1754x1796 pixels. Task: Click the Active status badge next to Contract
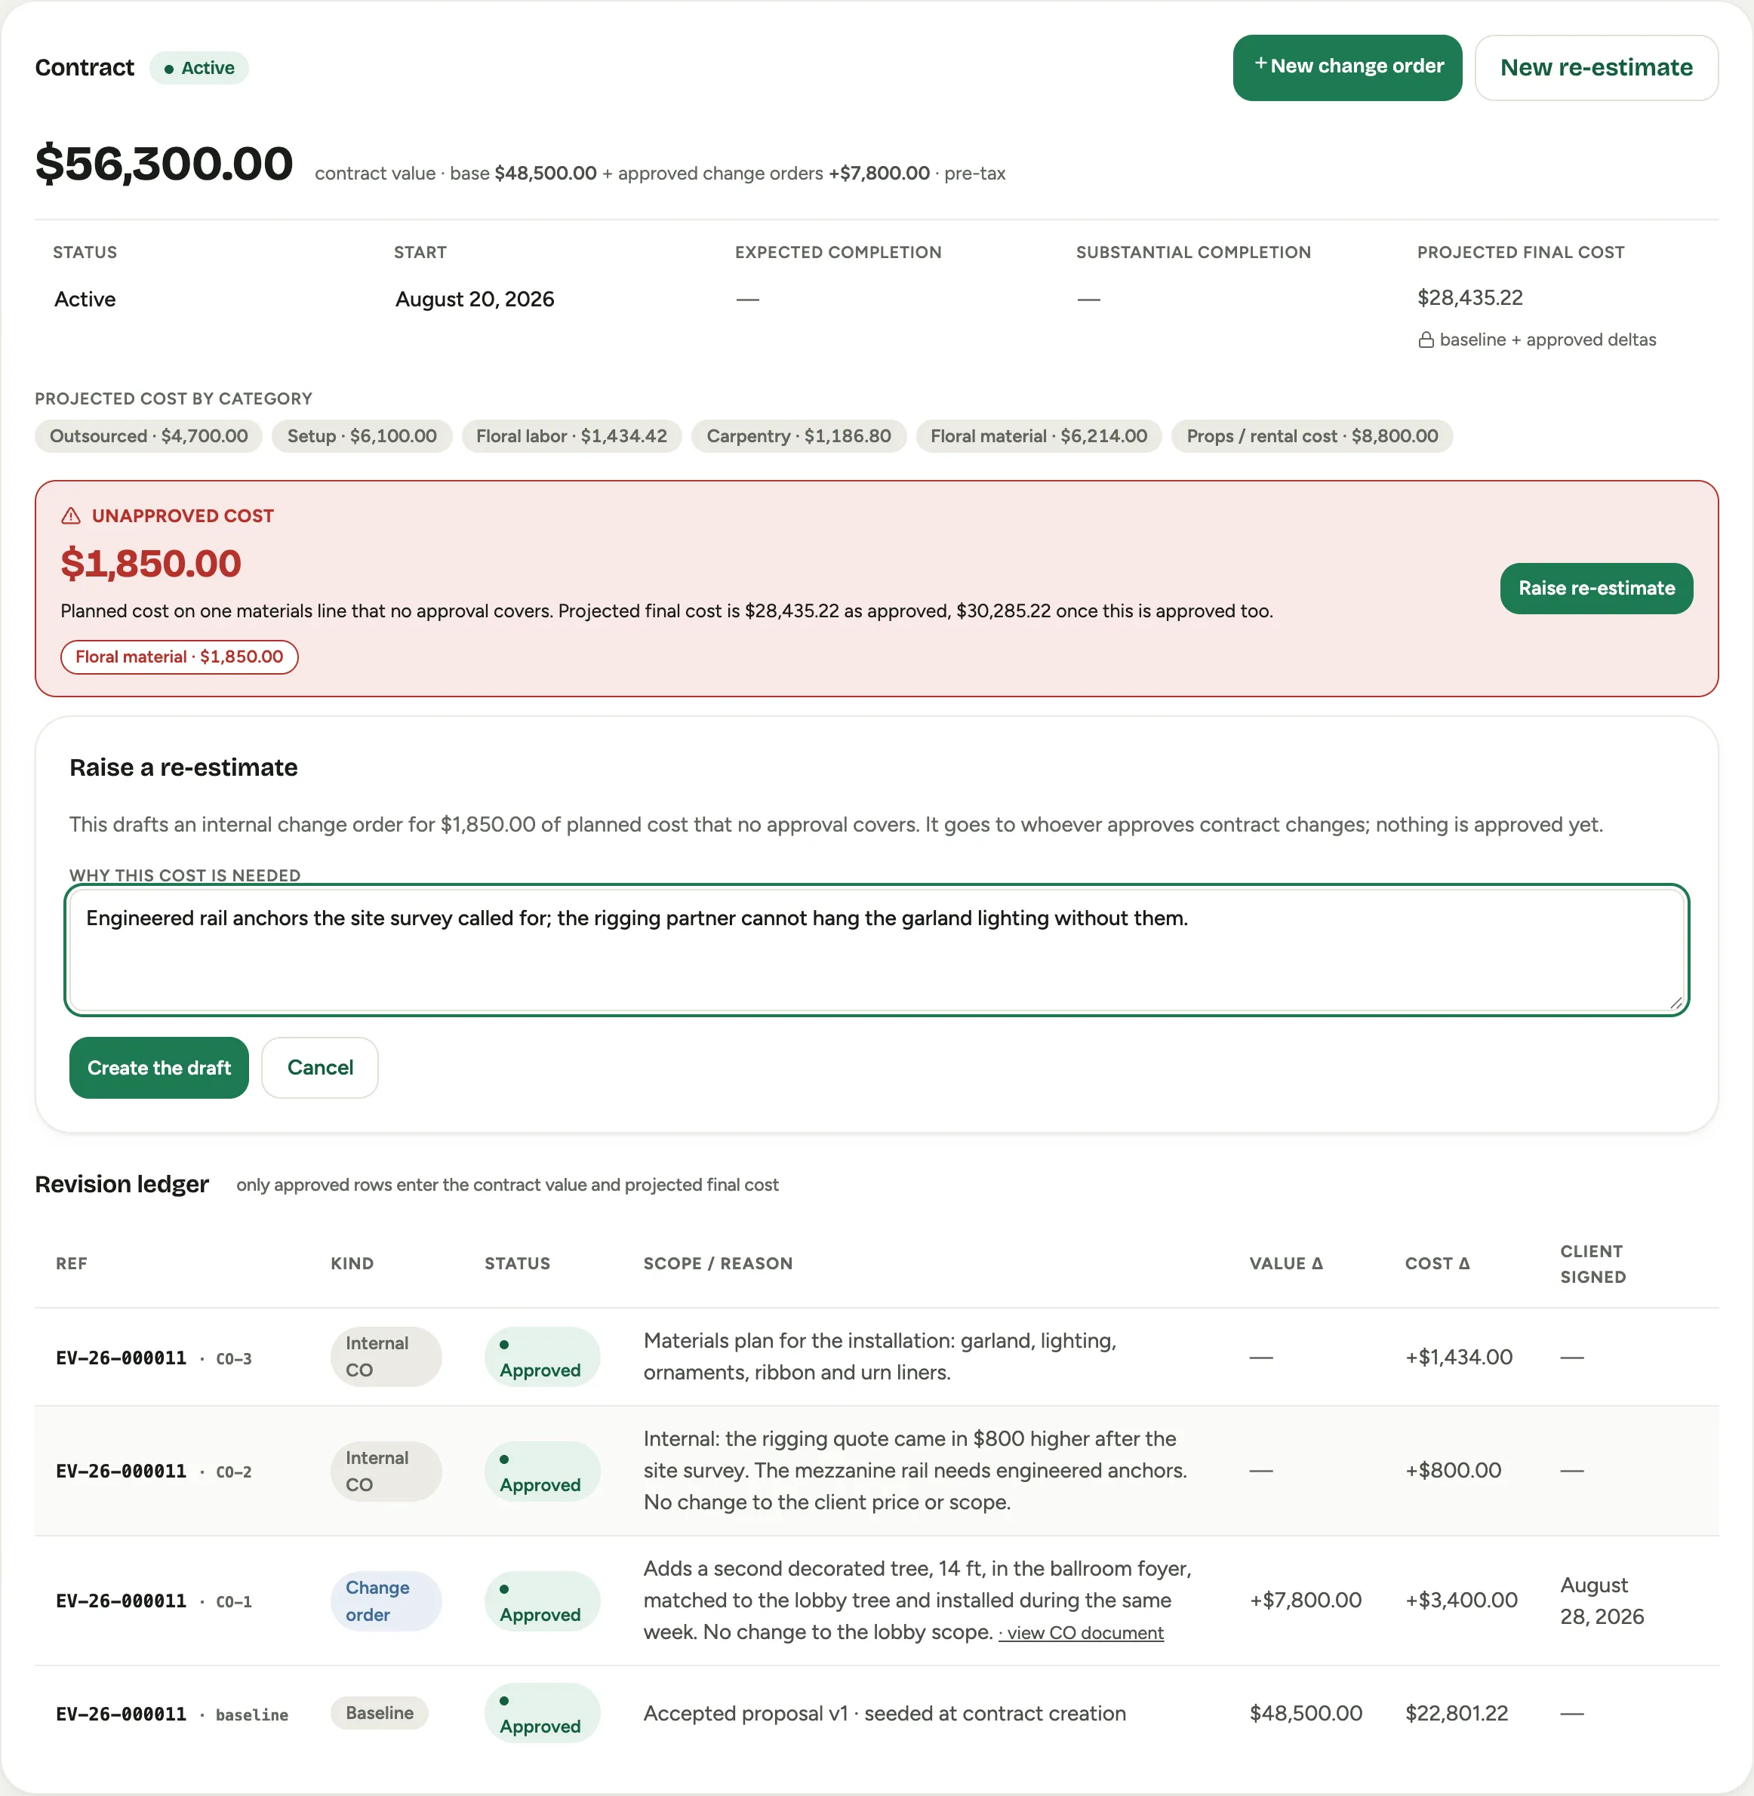click(x=199, y=68)
